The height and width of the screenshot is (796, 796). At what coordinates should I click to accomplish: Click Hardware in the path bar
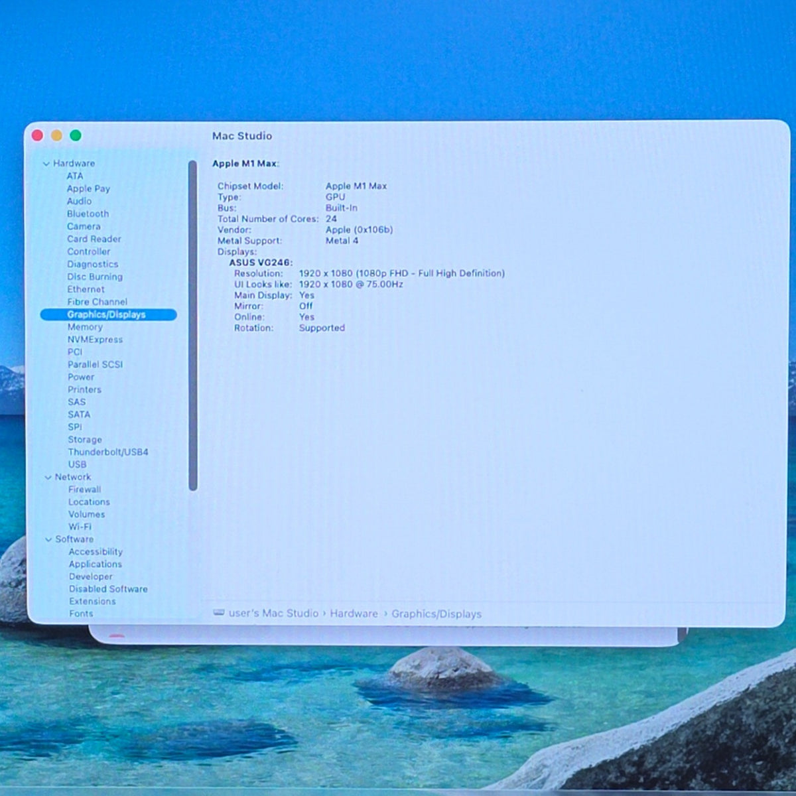354,614
